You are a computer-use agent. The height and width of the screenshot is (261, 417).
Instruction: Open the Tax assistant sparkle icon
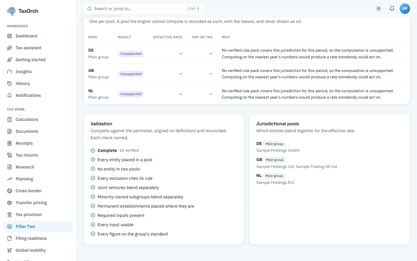(10, 48)
